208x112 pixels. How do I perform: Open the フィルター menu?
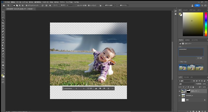tap(45, 2)
